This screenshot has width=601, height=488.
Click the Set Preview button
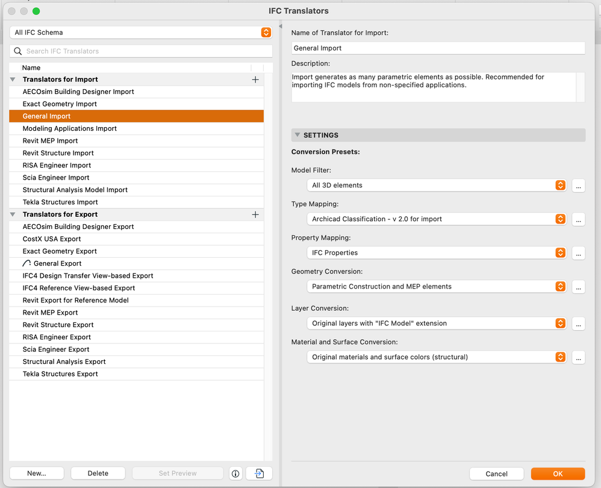point(178,474)
